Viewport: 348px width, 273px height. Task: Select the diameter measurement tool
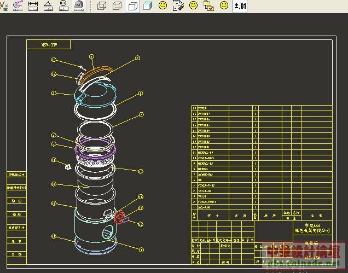point(63,6)
